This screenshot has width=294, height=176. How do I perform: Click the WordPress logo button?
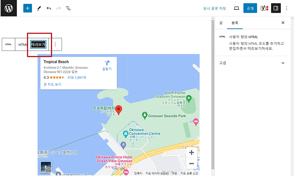coord(8,8)
